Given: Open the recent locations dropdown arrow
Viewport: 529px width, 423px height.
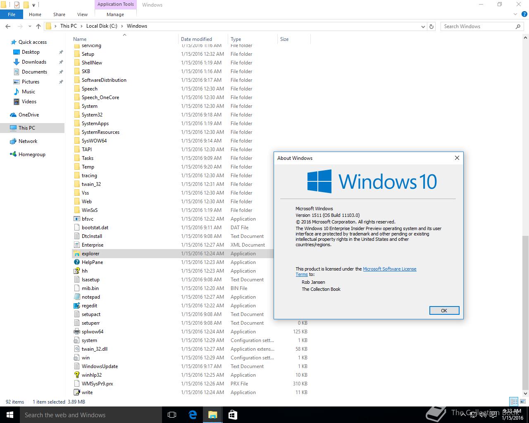Looking at the screenshot, I should (30, 26).
